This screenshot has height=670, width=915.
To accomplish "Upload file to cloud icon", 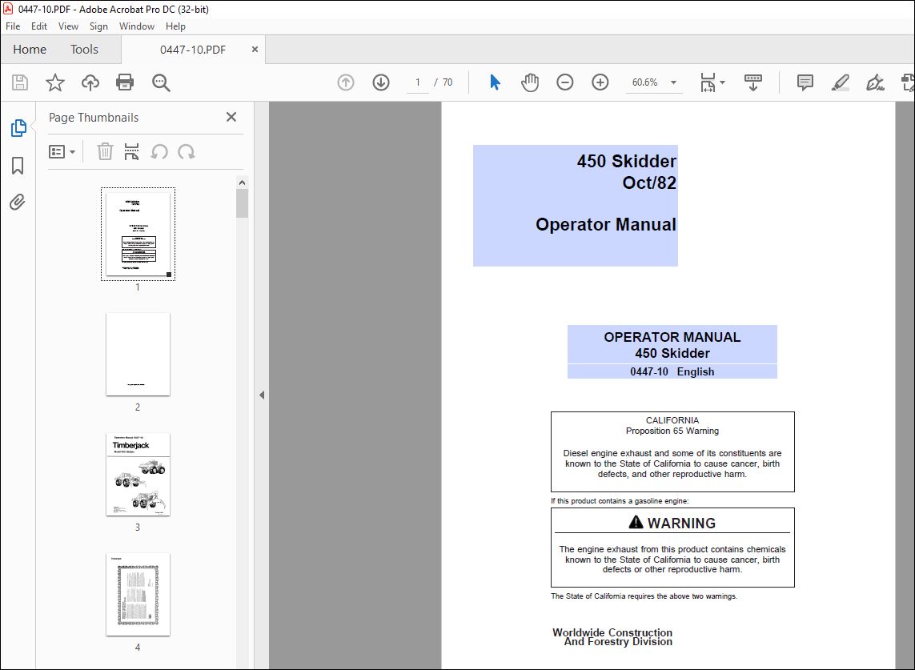I will 90,82.
